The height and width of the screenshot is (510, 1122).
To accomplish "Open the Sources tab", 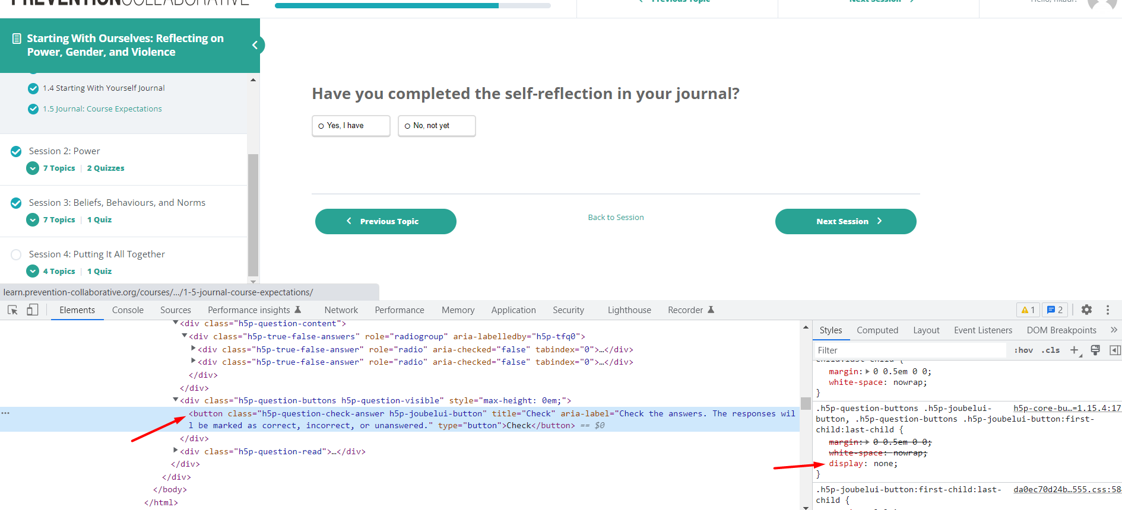I will 176,310.
